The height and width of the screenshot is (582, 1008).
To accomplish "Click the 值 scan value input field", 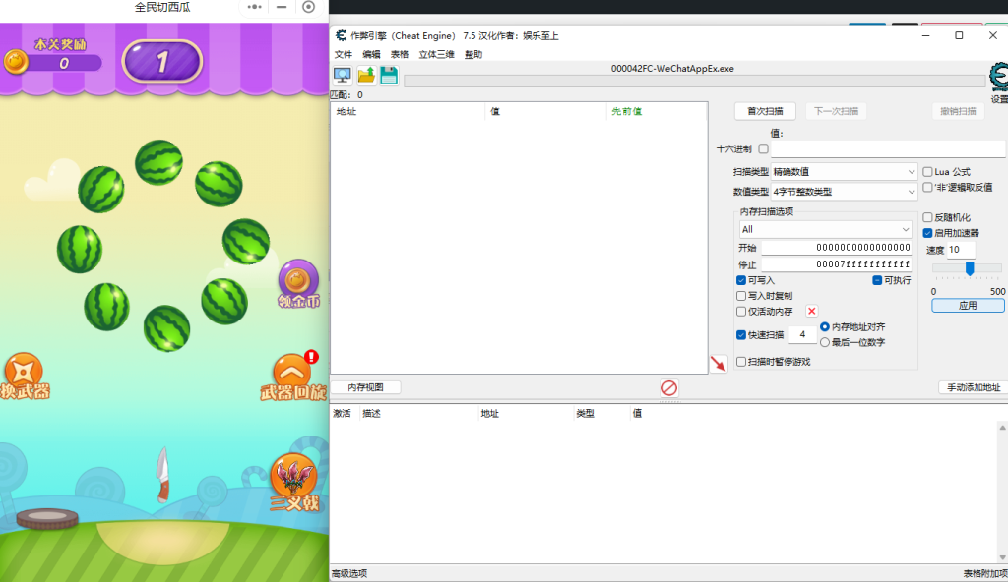I will point(888,149).
